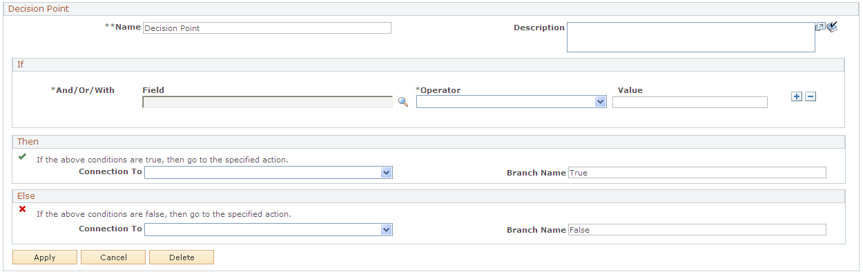Add a condition row with plus icon
Viewport: 863px width, 274px height.
[x=797, y=96]
